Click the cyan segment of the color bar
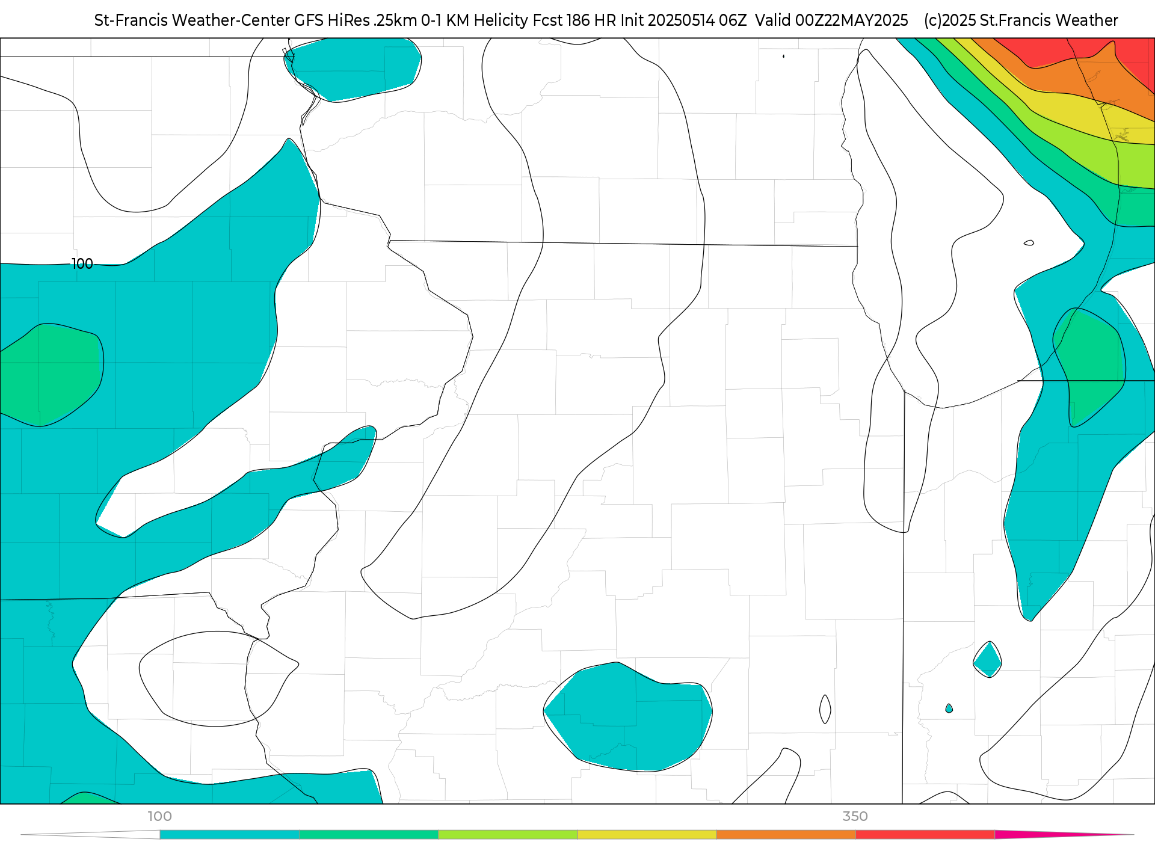 point(229,835)
